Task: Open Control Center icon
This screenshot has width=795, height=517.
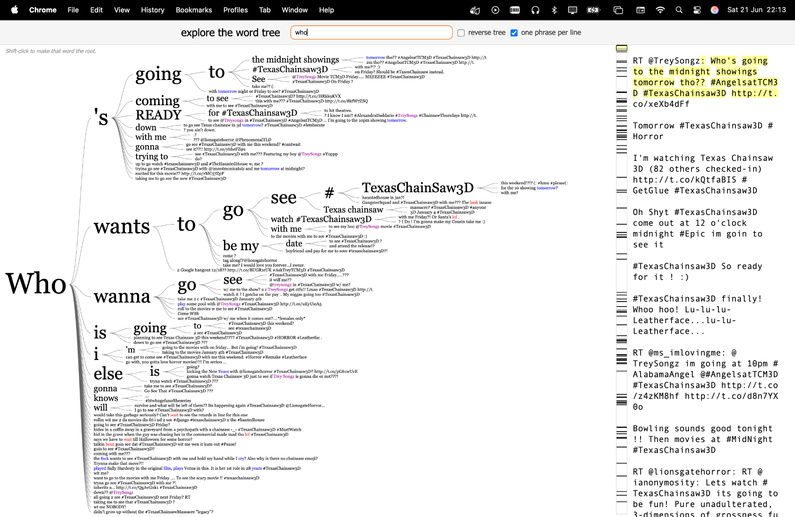Action: click(697, 10)
